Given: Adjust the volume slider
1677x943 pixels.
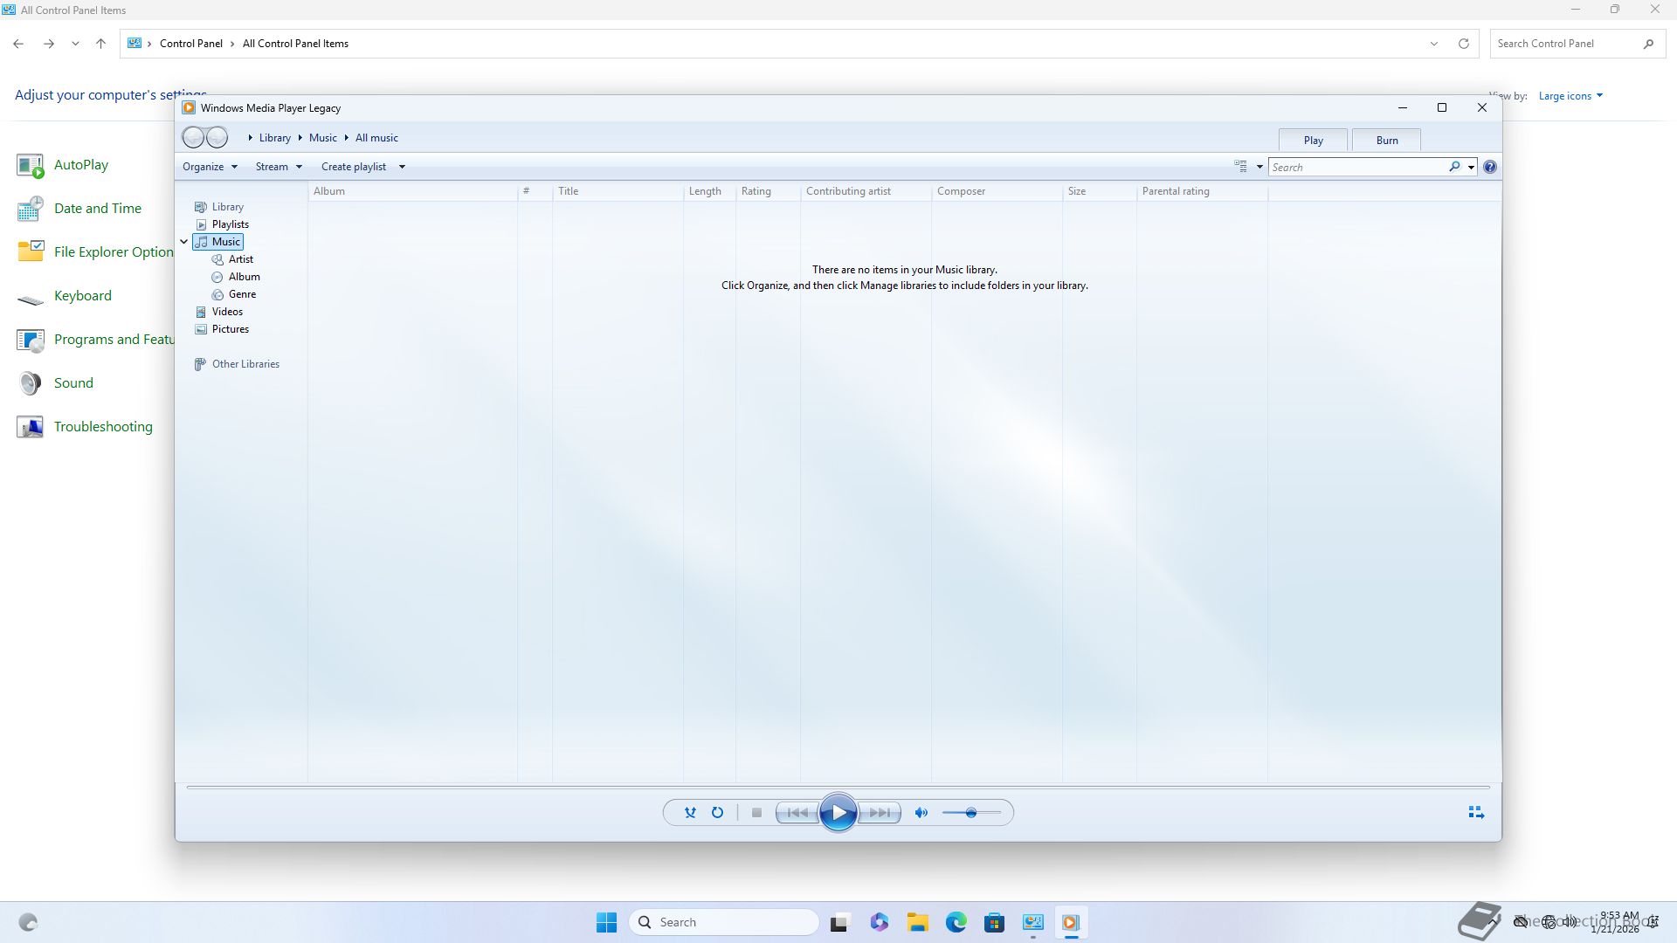Looking at the screenshot, I should point(970,813).
